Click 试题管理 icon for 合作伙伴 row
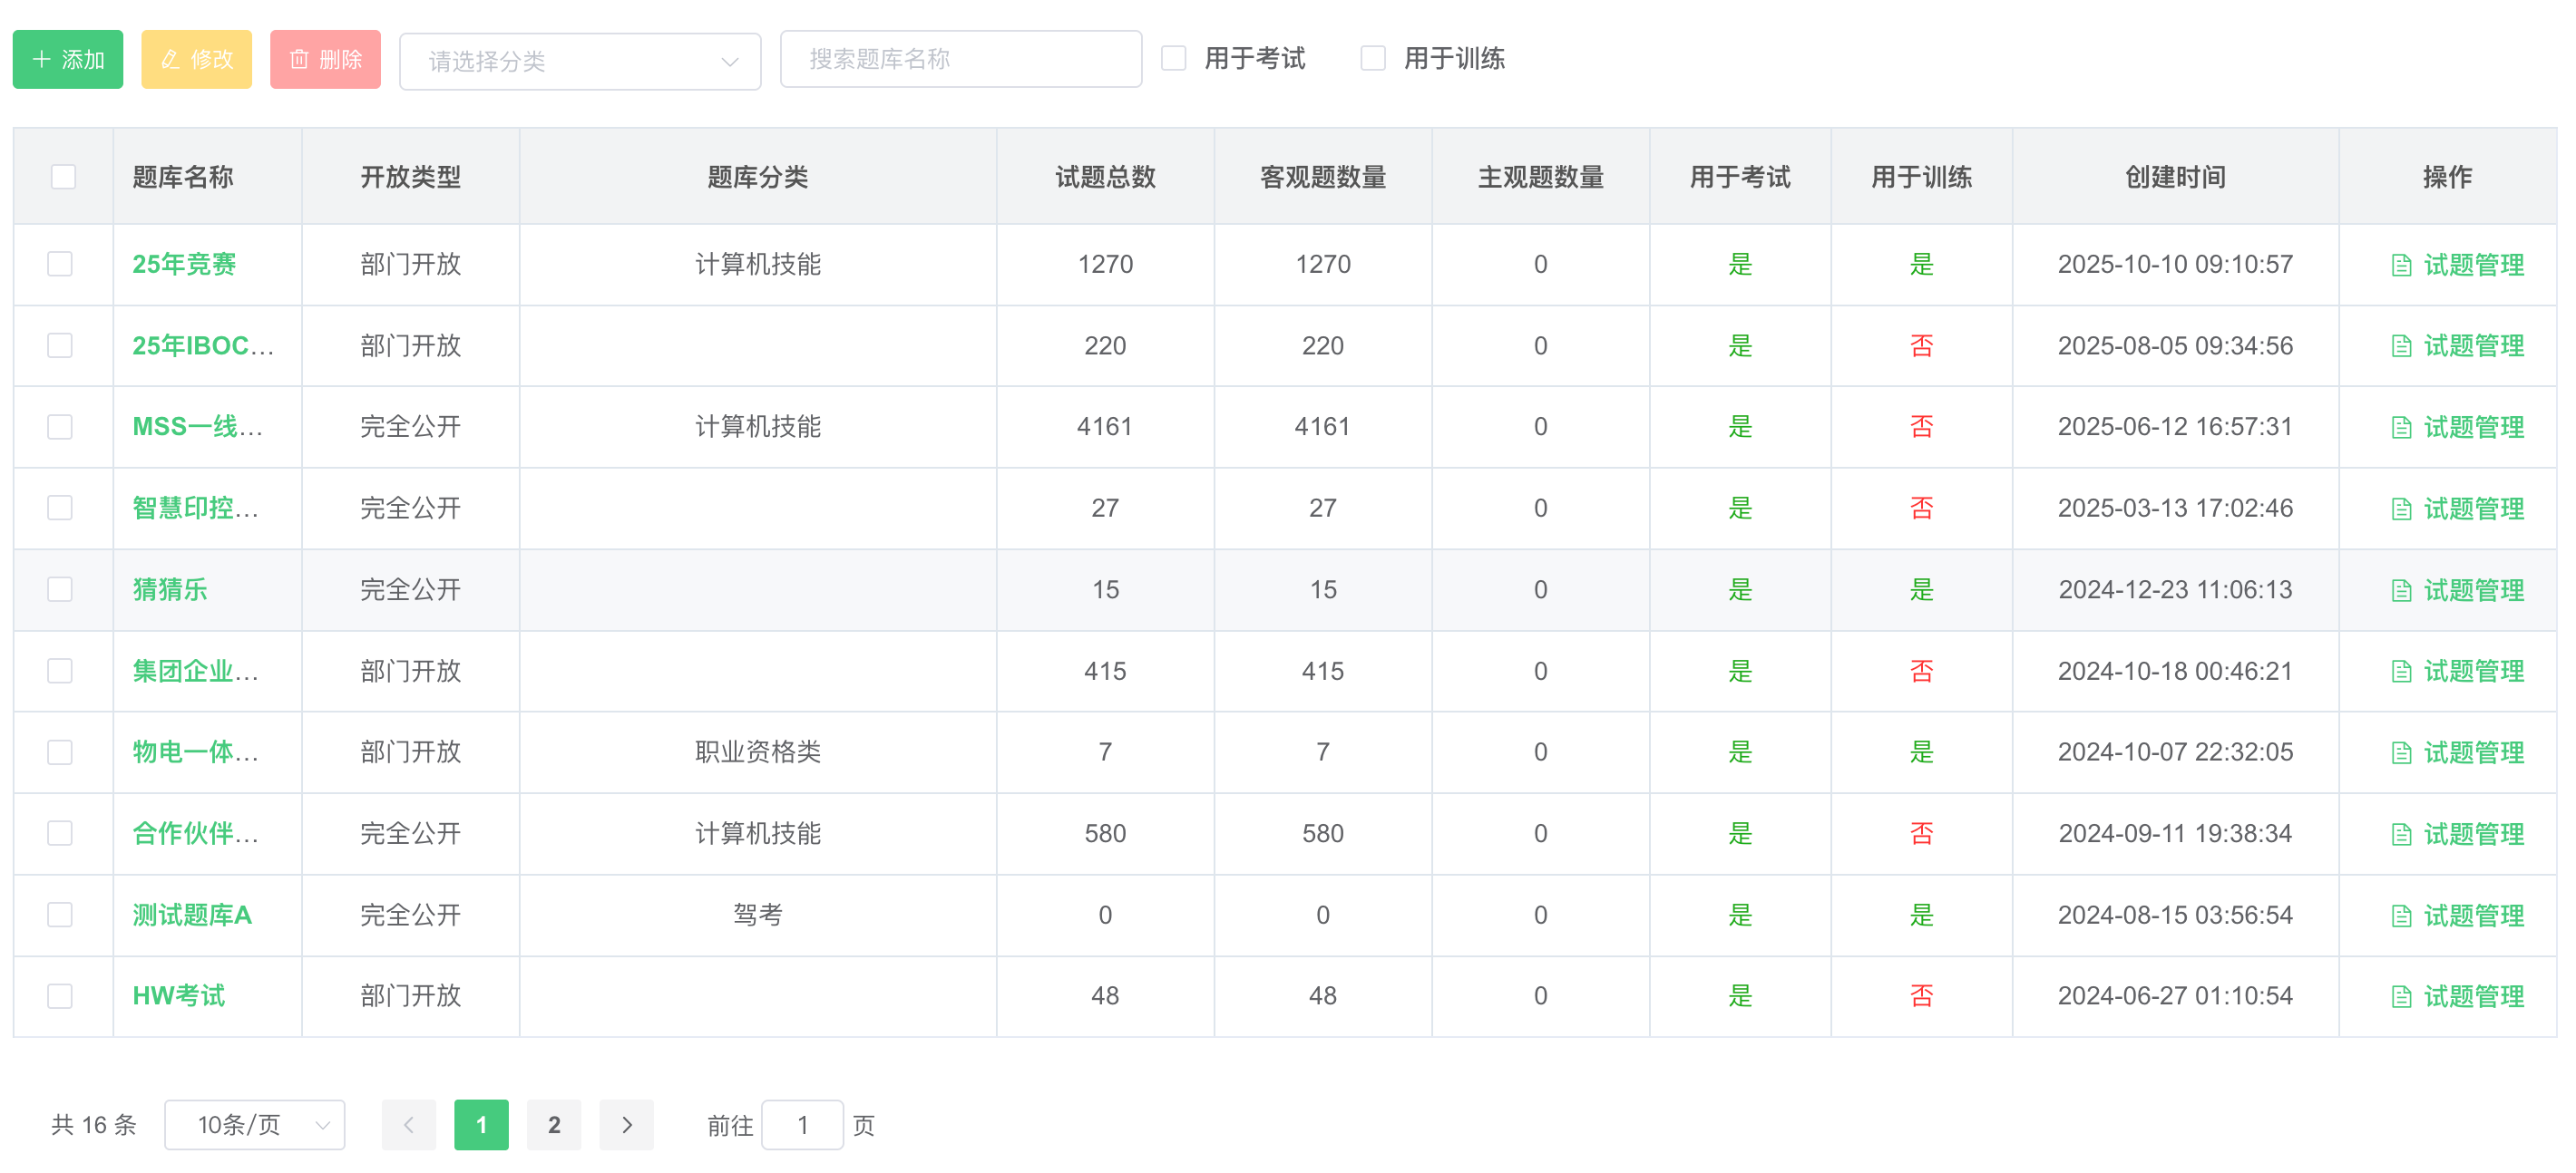 (2401, 834)
